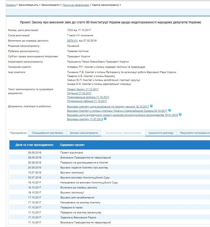The image size is (210, 227).
Task: Open the Головна breadcrumb link
Action: click(11, 5)
